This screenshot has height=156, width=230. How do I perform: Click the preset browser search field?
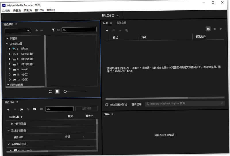(x=60, y=109)
